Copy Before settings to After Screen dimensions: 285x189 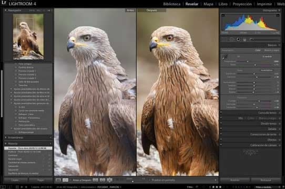pyautogui.click(x=95, y=180)
